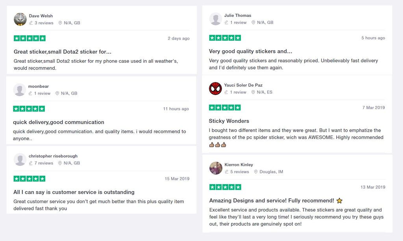Open the Dave Welsh reviewer name link
This screenshot has width=403, height=241.
(41, 16)
